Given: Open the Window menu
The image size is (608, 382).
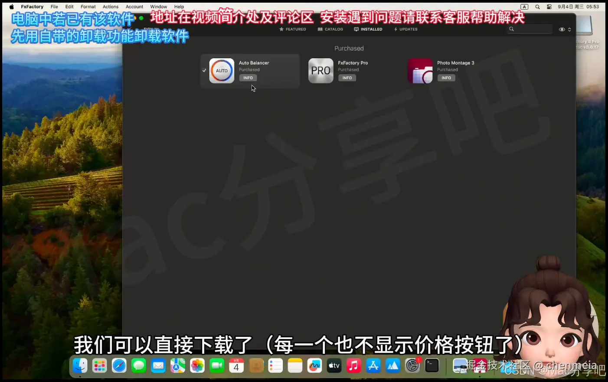Looking at the screenshot, I should click(158, 7).
